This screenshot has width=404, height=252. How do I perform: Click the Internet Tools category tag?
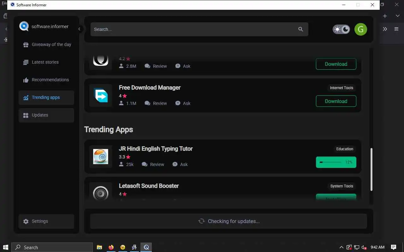coord(342,88)
